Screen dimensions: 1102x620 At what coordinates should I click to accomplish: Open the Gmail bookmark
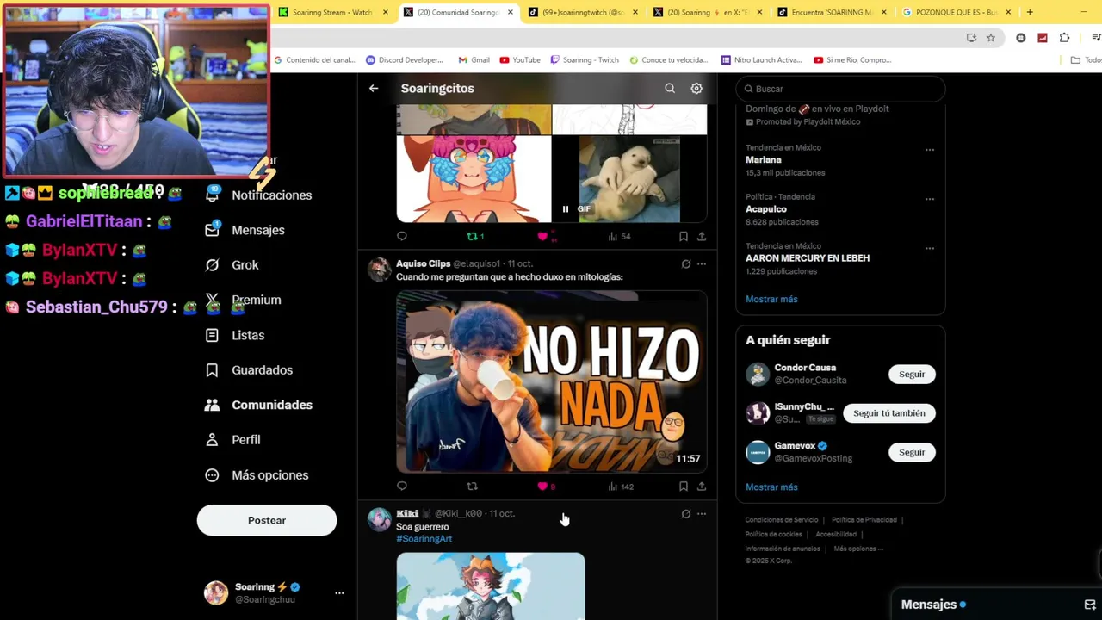click(474, 60)
